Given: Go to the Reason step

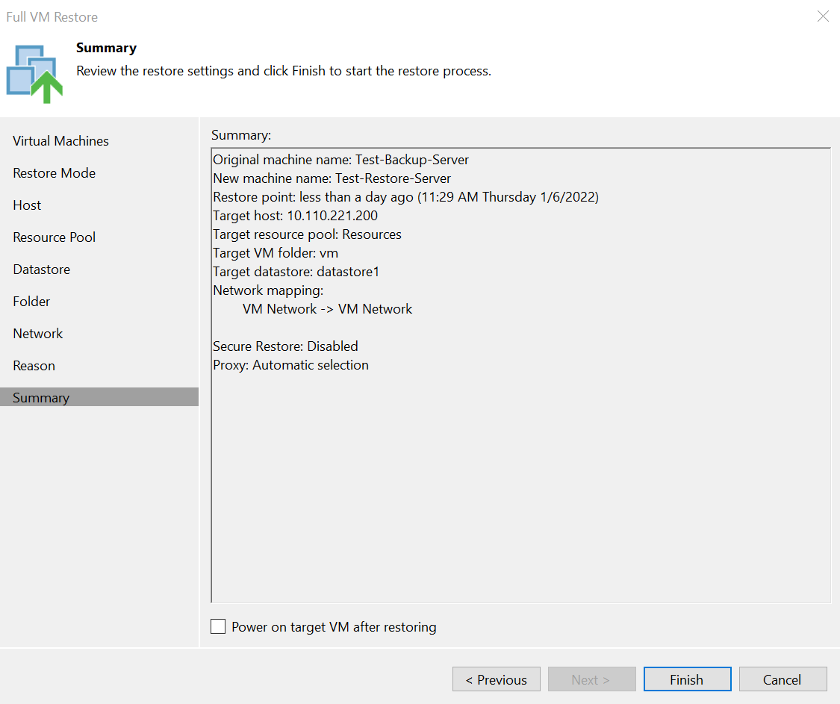Looking at the screenshot, I should coord(34,366).
